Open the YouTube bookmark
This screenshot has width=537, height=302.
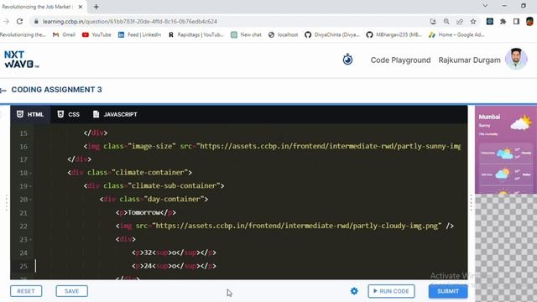coord(96,34)
